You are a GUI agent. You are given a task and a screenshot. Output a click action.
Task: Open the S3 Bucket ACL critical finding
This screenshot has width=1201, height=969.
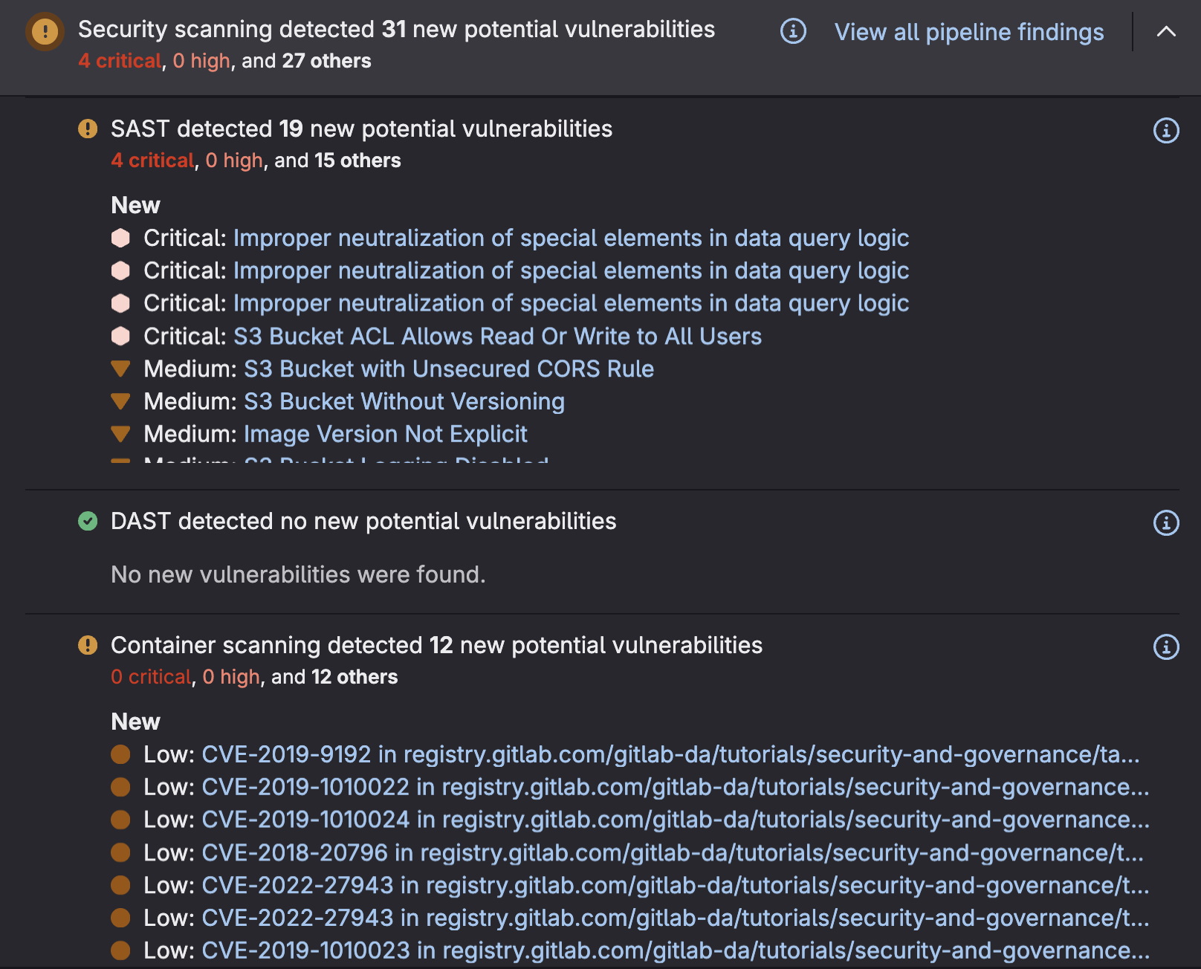point(496,336)
